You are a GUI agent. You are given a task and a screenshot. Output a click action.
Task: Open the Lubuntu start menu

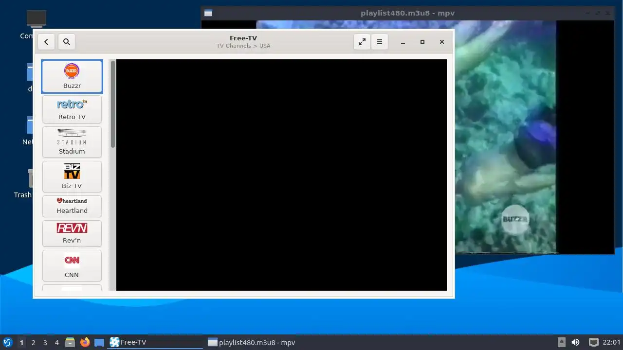click(7, 342)
